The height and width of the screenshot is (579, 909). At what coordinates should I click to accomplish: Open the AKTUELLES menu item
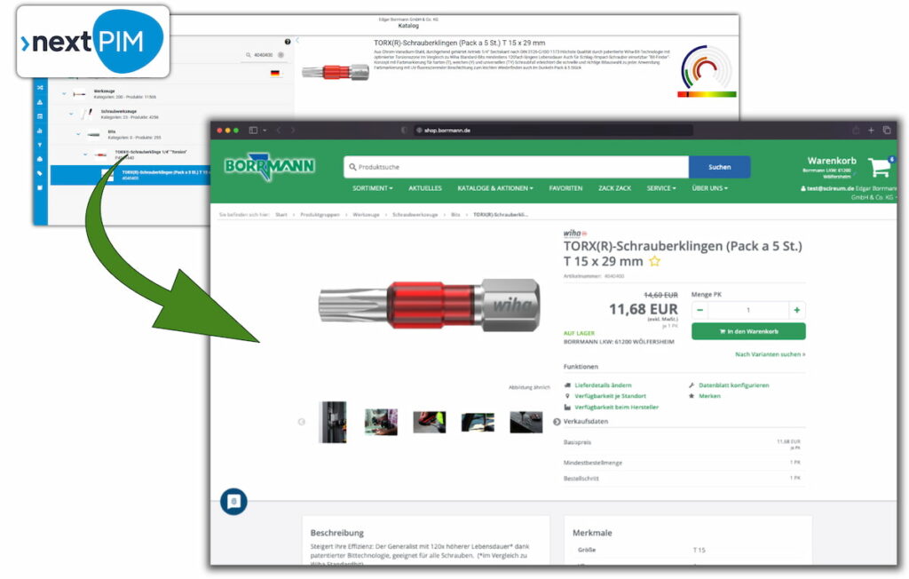pyautogui.click(x=425, y=188)
